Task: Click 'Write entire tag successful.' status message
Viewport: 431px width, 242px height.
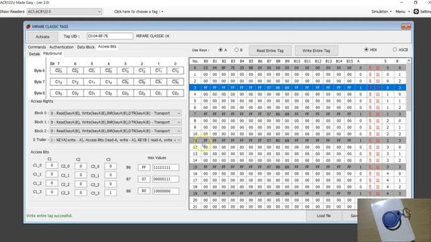Action: click(49, 216)
